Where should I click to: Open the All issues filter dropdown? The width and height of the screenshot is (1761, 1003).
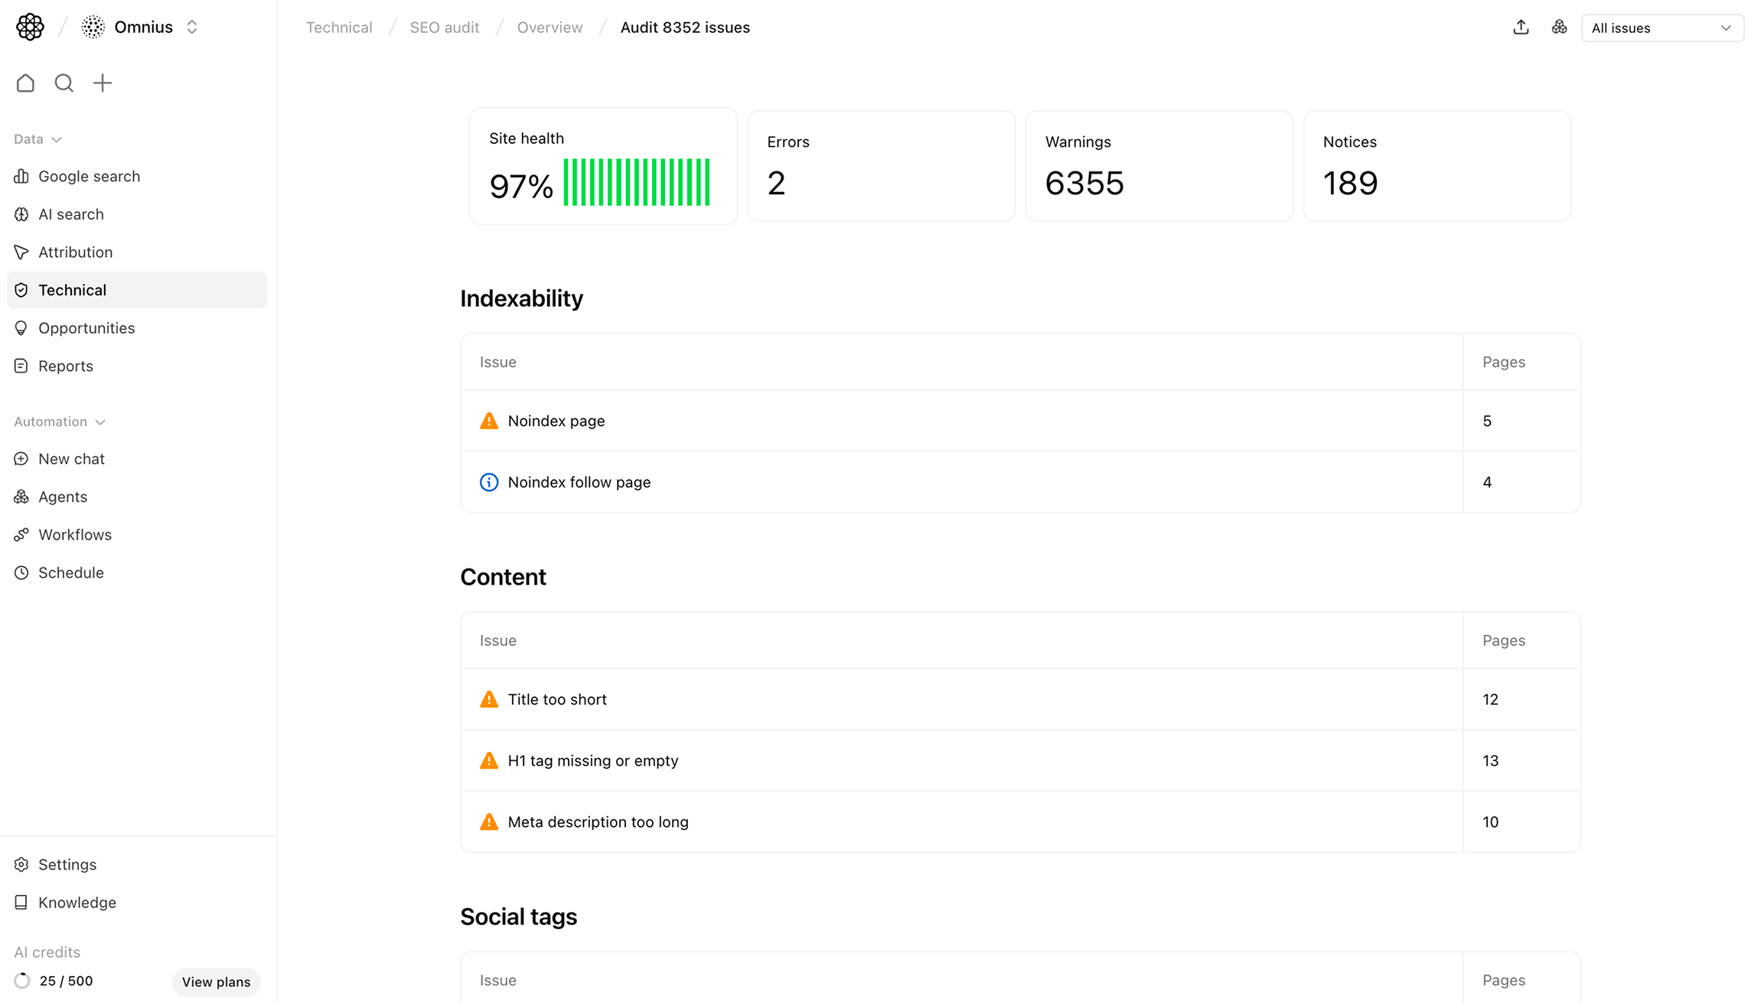click(x=1662, y=28)
